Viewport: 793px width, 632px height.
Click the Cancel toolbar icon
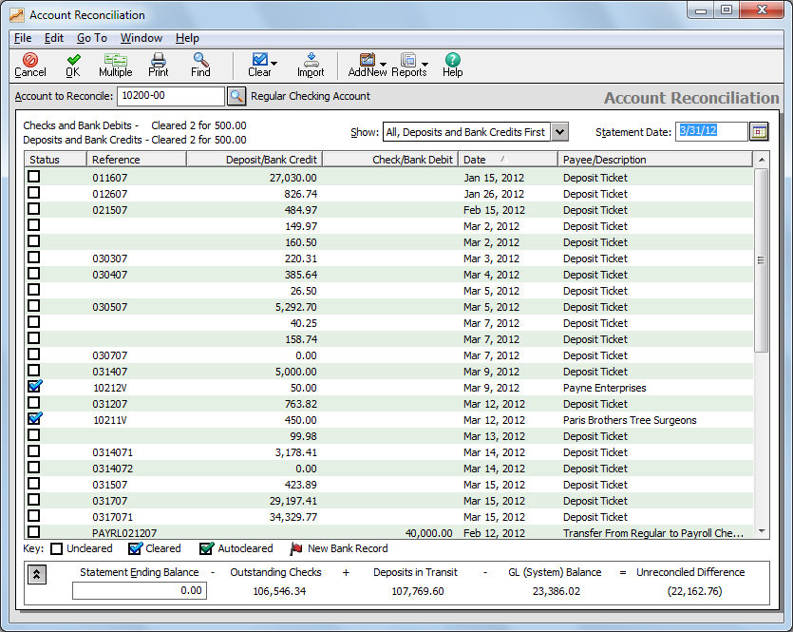click(x=29, y=65)
